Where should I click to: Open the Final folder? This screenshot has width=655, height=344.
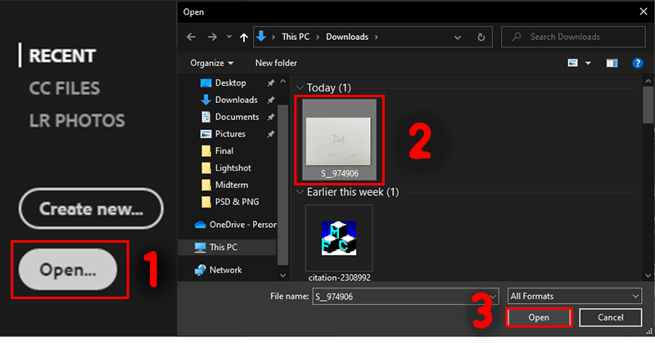click(x=224, y=151)
